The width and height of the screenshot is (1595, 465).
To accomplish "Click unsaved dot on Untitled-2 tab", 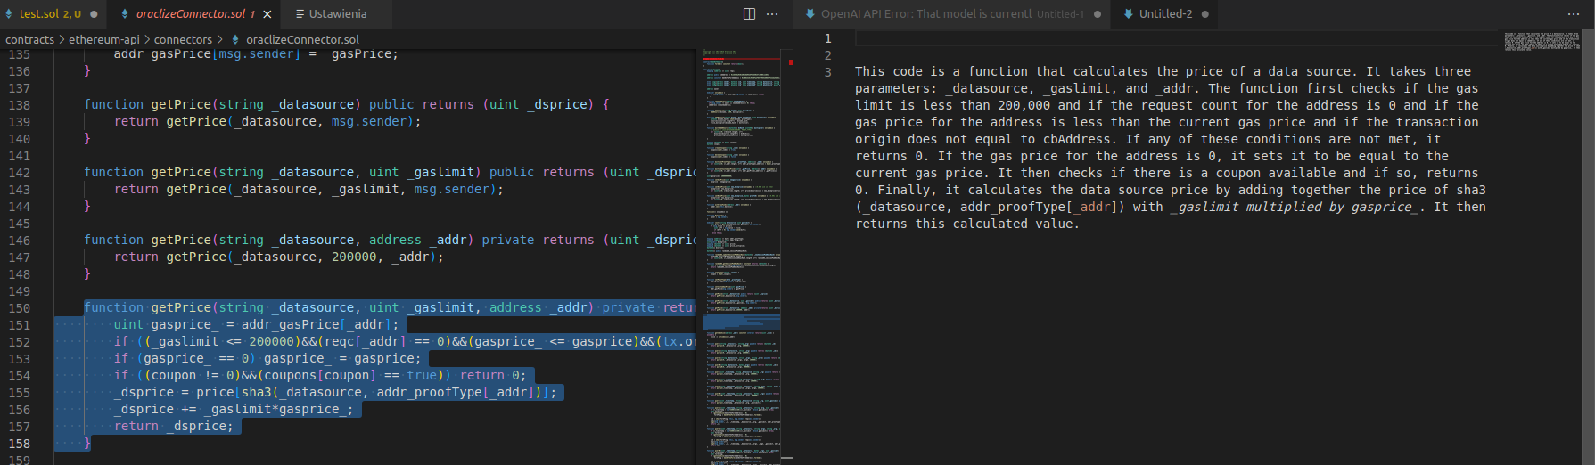I will click(x=1205, y=14).
